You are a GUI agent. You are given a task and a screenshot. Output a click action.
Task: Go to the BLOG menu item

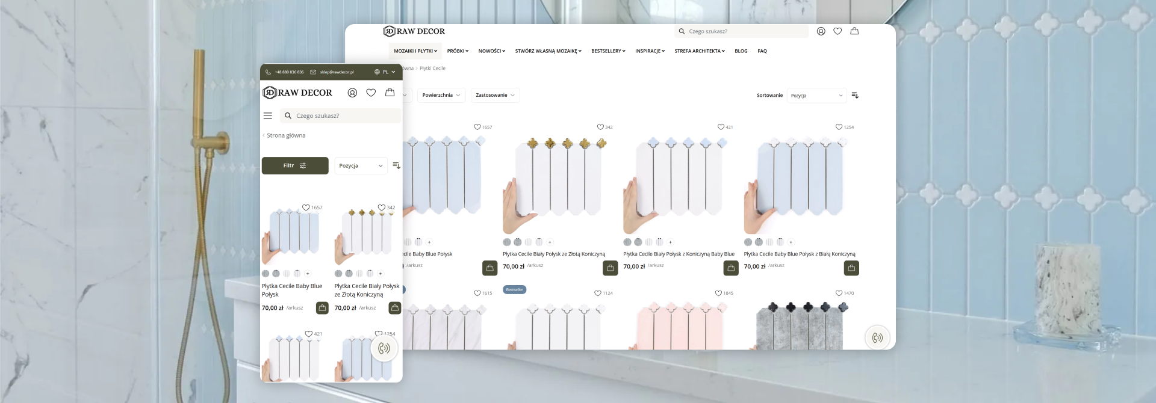[741, 51]
